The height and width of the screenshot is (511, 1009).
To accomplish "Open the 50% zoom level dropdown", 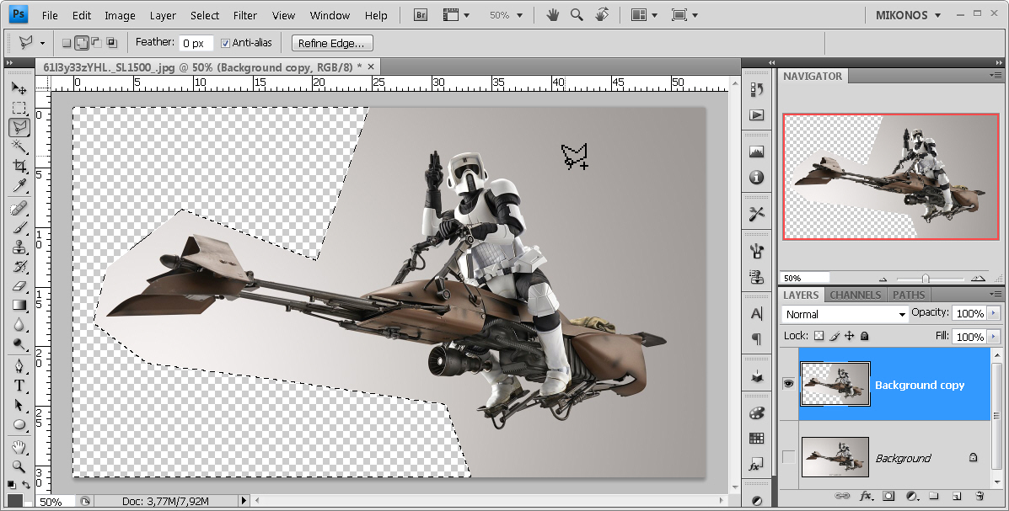I will [x=506, y=15].
